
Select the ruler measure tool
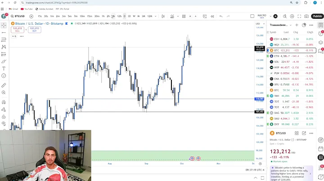click(4, 85)
